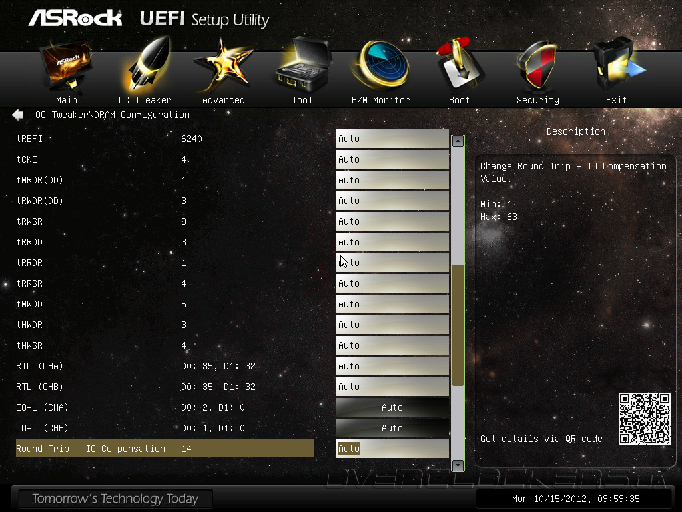Switch to the Main tab label
This screenshot has width=682, height=512.
[x=67, y=100]
